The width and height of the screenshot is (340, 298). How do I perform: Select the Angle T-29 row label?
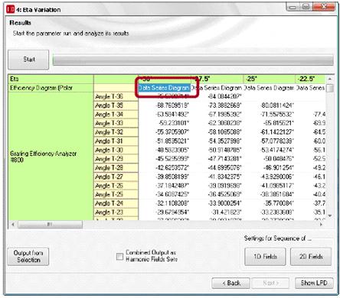(x=116, y=159)
